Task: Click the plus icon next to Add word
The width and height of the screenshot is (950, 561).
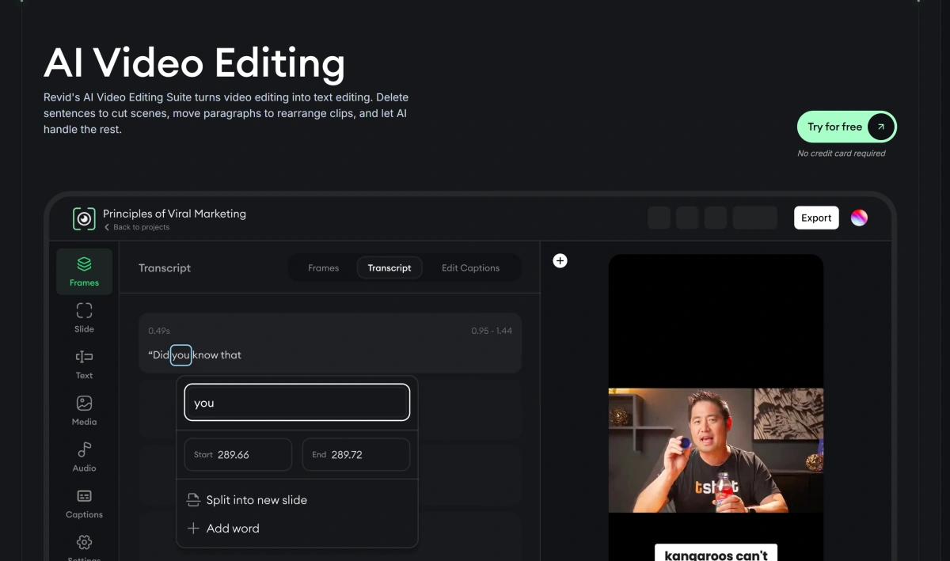Action: (193, 529)
